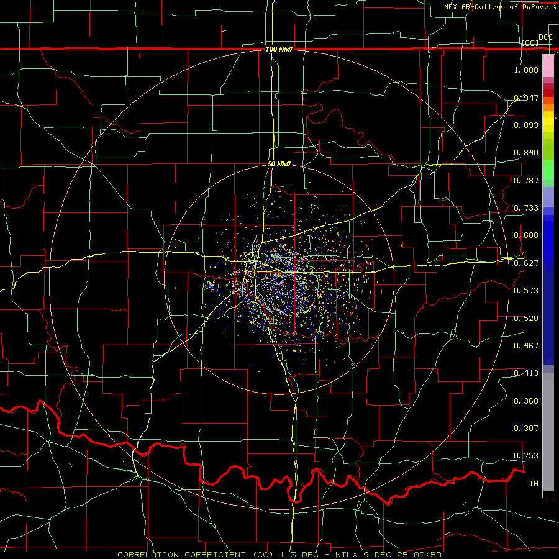The width and height of the screenshot is (559, 559).
Task: Click the [CC] product label
Action: pos(530,43)
